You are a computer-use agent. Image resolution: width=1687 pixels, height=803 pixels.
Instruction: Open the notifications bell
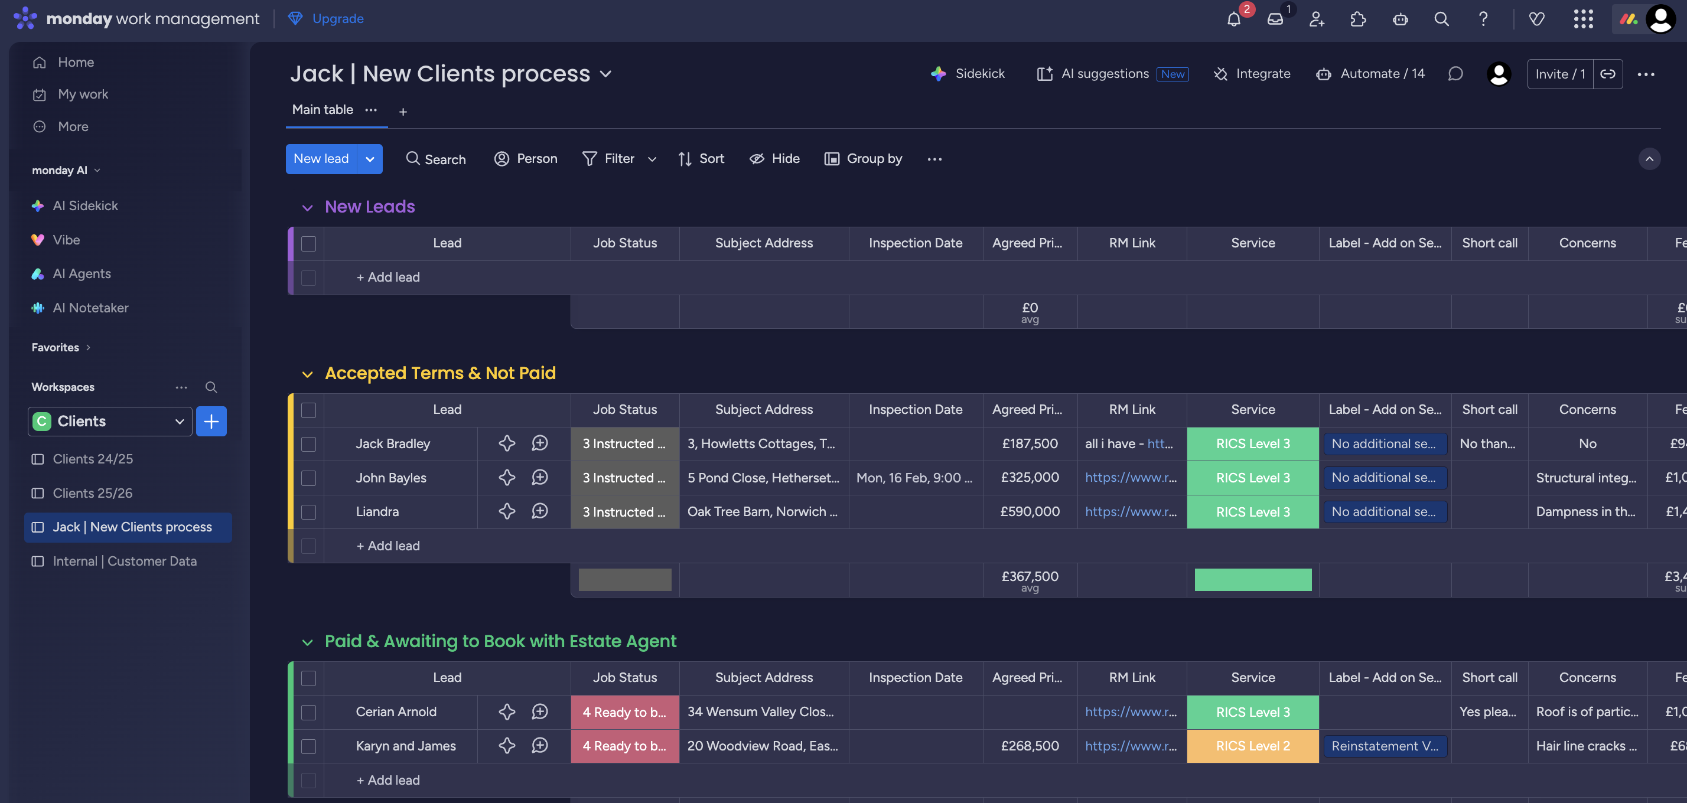1233,19
